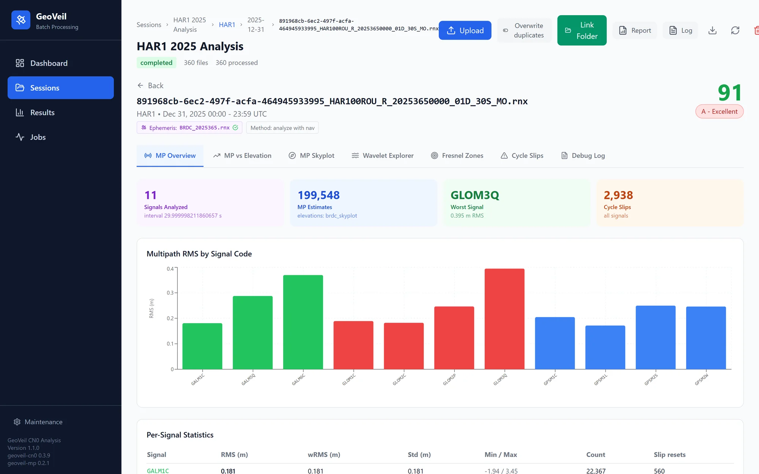Image resolution: width=759 pixels, height=474 pixels.
Task: Open Maintenance settings
Action: tap(38, 422)
